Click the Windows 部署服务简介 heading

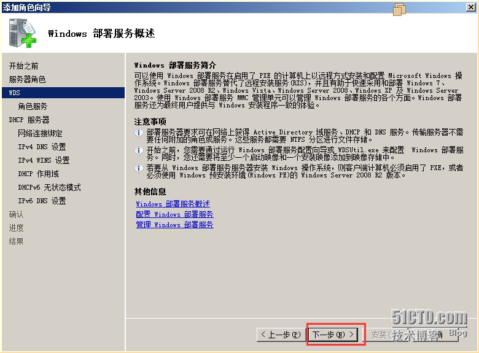click(175, 65)
